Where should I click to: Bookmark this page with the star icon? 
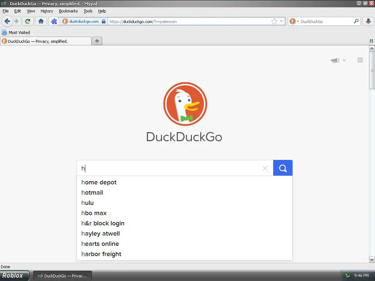pos(274,21)
